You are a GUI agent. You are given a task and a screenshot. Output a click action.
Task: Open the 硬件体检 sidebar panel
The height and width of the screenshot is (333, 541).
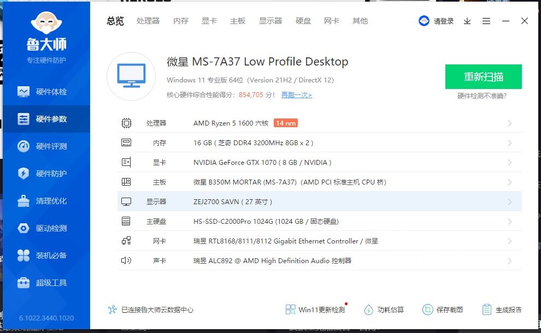click(46, 91)
